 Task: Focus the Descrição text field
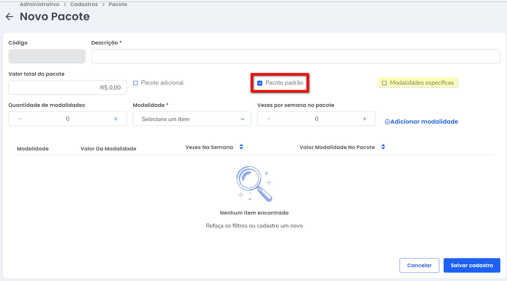click(x=295, y=56)
